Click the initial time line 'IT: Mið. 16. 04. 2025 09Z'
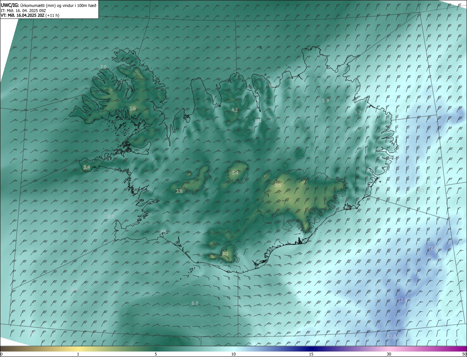Image resolution: width=467 pixels, height=357 pixels. [x=23, y=11]
